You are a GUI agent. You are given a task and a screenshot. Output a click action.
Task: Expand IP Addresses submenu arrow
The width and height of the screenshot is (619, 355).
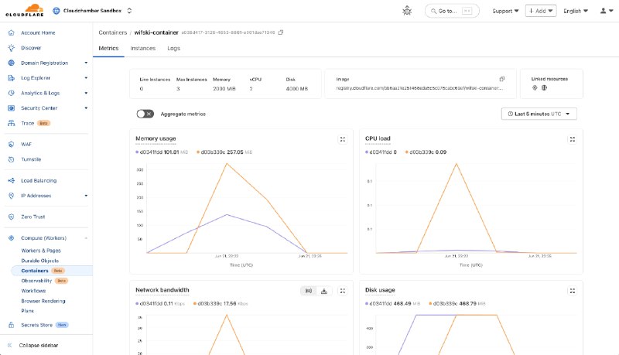click(x=86, y=196)
